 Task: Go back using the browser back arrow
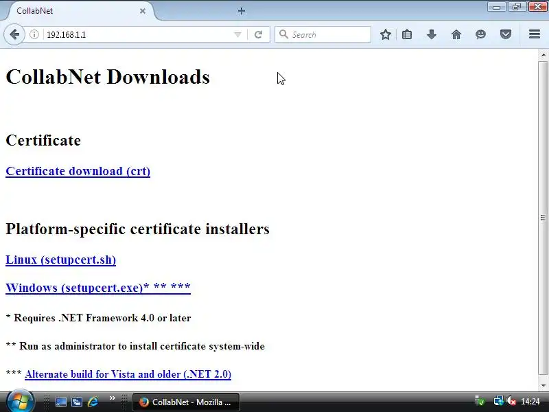(14, 34)
